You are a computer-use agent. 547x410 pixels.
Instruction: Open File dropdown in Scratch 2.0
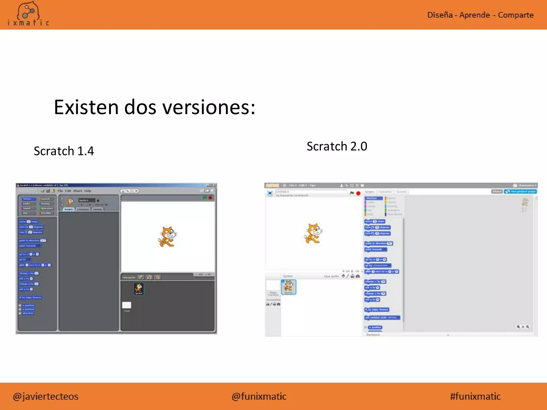point(293,185)
